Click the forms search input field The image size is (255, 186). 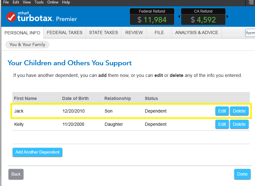click(x=250, y=33)
